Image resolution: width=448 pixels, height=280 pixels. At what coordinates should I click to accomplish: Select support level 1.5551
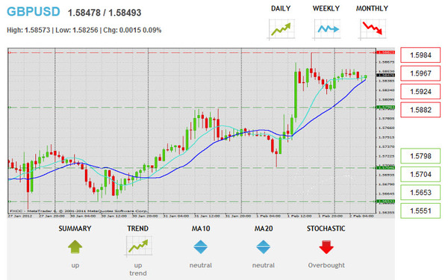coord(420,211)
